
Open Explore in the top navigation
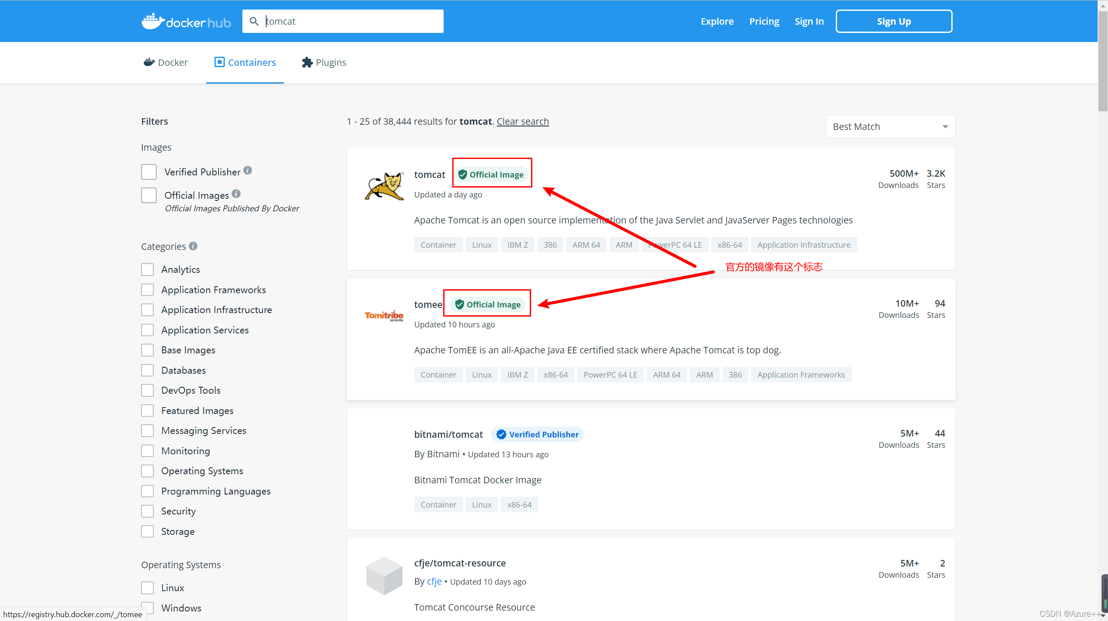click(x=717, y=21)
